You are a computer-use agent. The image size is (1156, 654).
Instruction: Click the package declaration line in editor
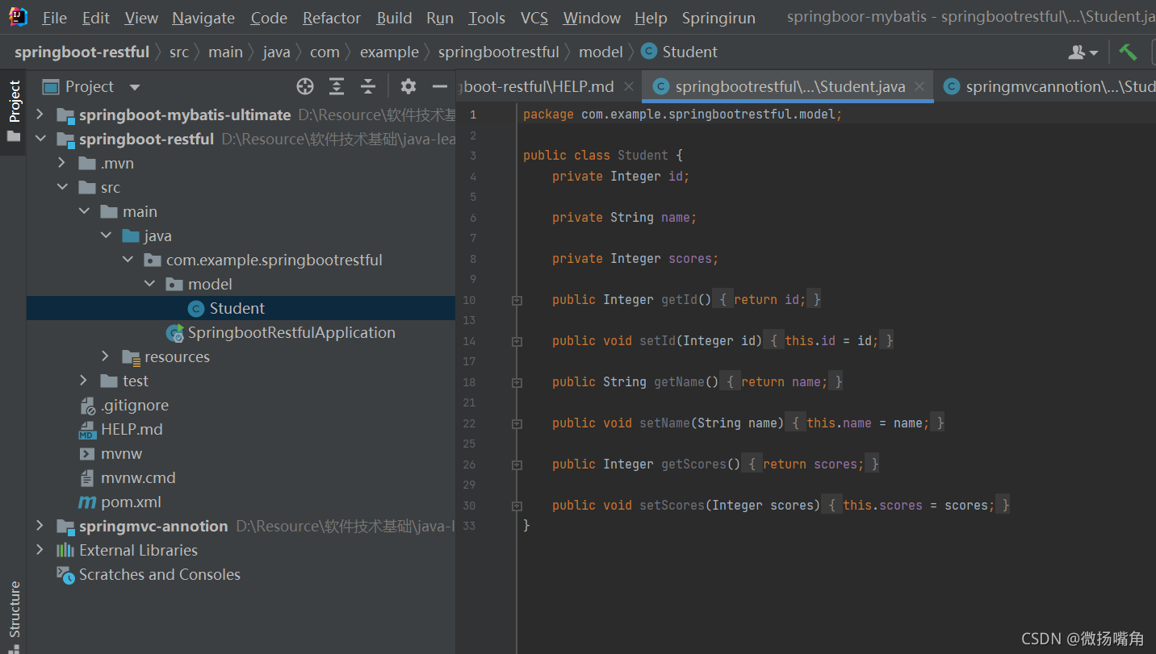(682, 115)
